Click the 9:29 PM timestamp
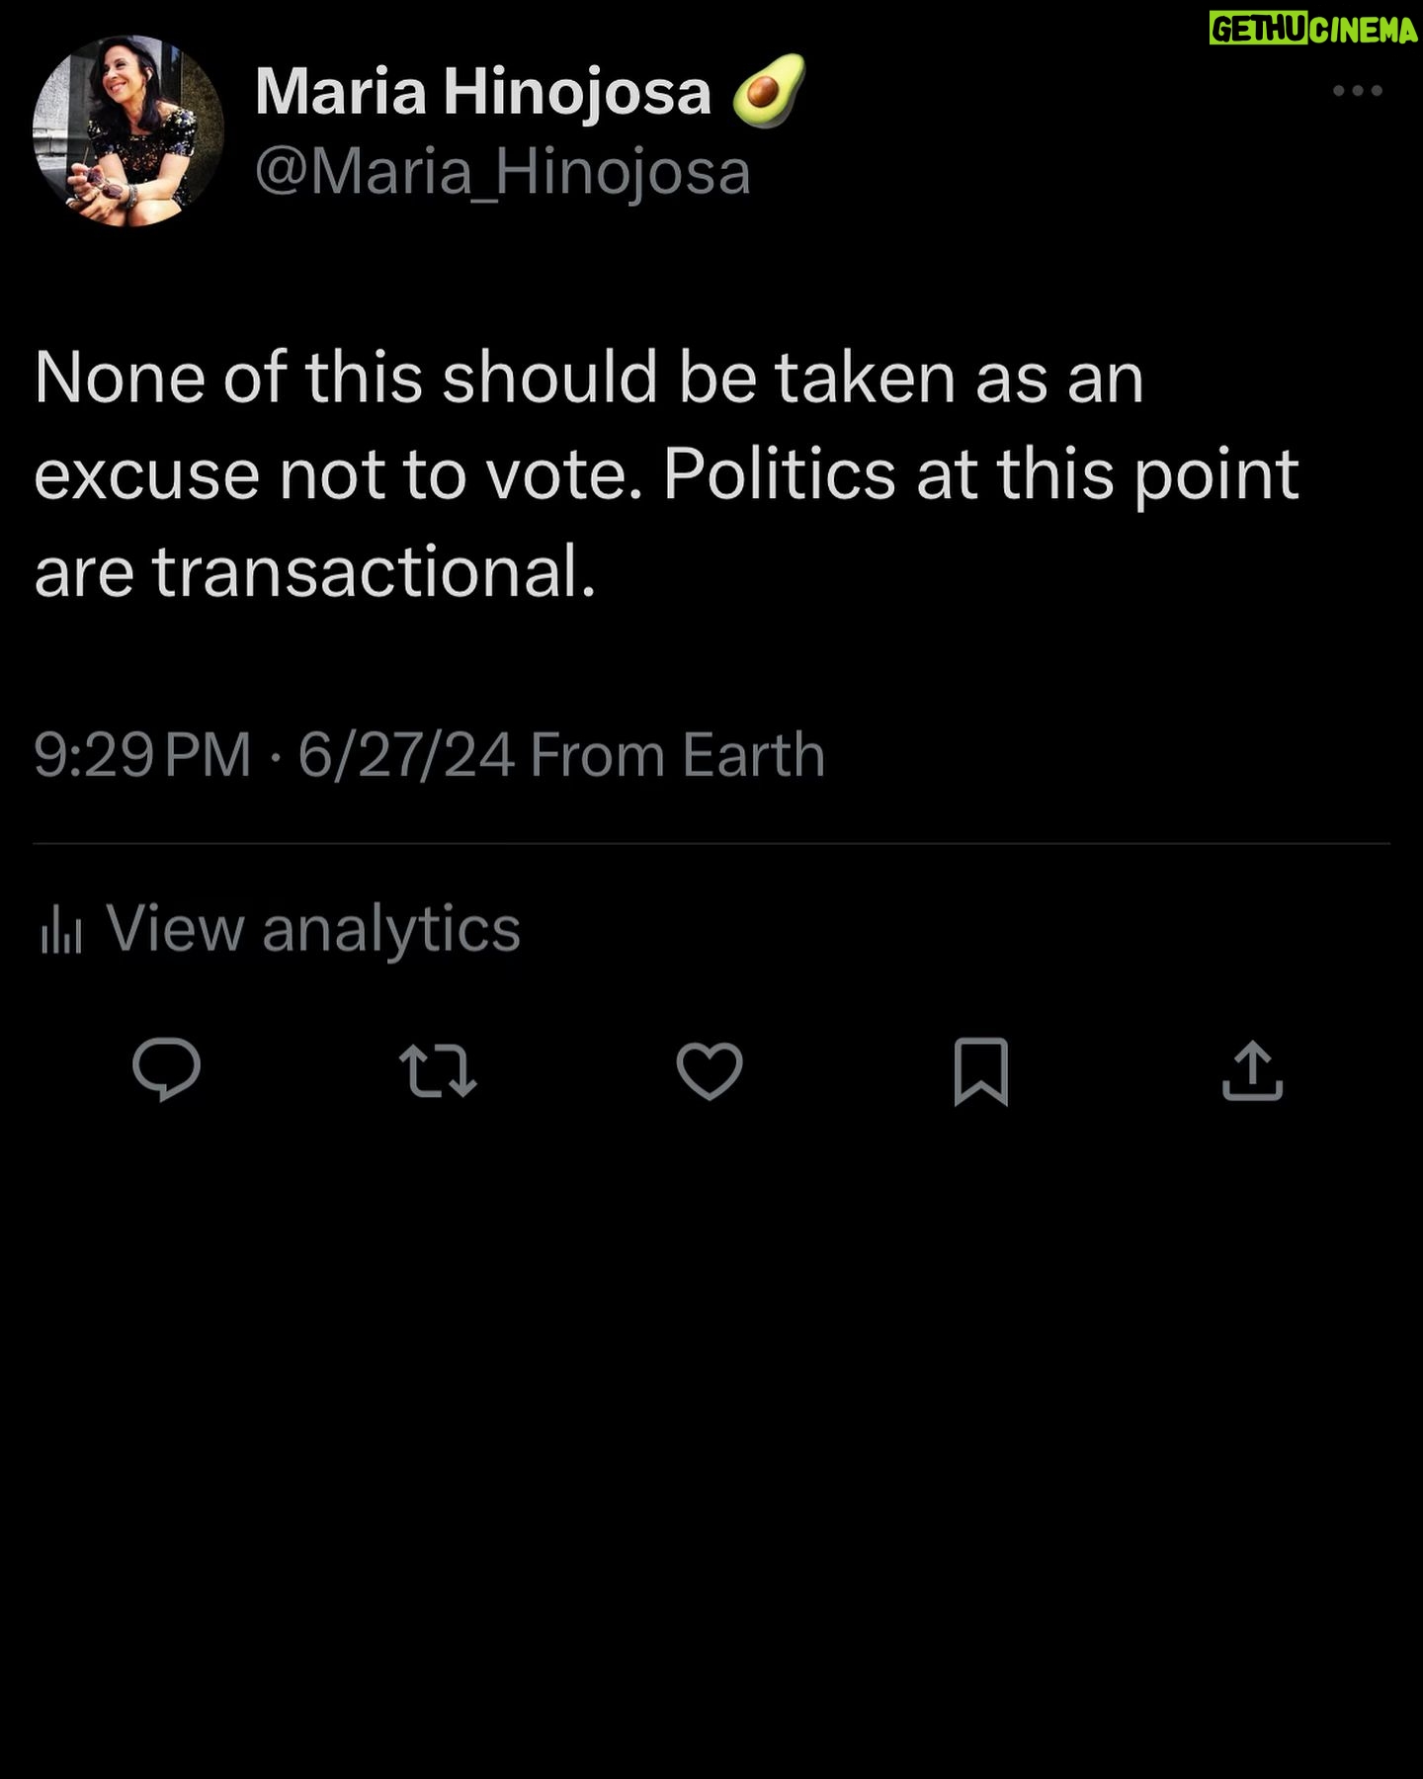 pos(142,755)
